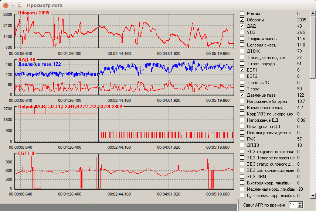Enable Текущая смесь checkbox

click(x=242, y=38)
